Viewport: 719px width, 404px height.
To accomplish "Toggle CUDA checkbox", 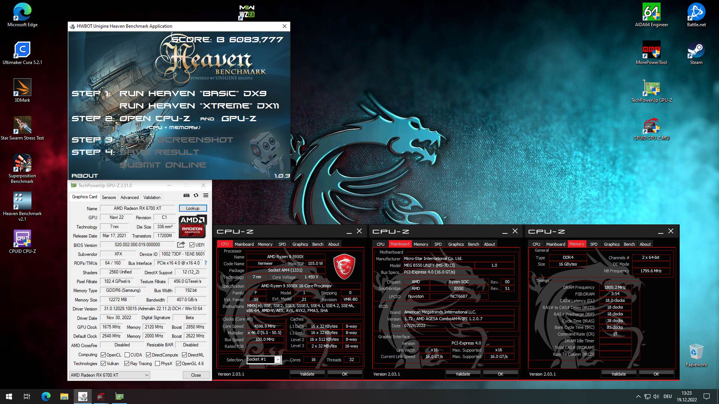I will (127, 355).
